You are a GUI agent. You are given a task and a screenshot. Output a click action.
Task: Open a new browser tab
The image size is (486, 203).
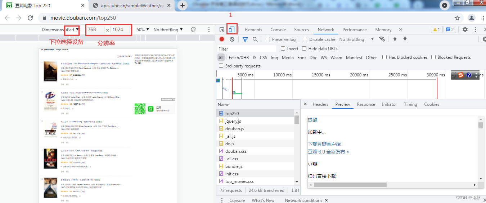183,5
